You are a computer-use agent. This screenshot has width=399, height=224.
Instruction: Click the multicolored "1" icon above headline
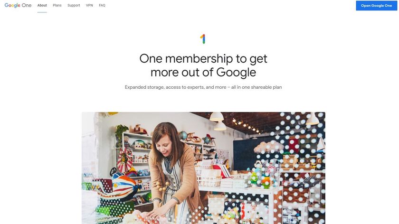pyautogui.click(x=203, y=39)
